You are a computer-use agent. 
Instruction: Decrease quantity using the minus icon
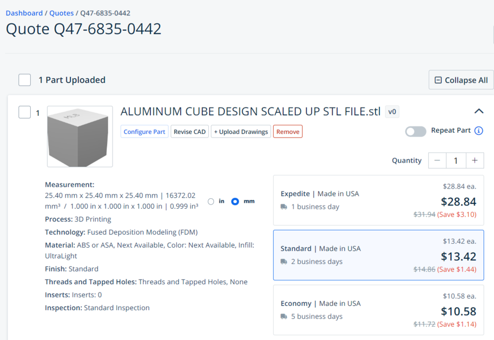(x=437, y=160)
